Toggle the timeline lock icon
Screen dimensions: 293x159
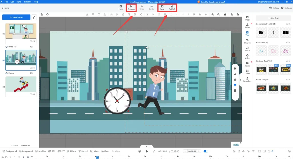(23, 157)
